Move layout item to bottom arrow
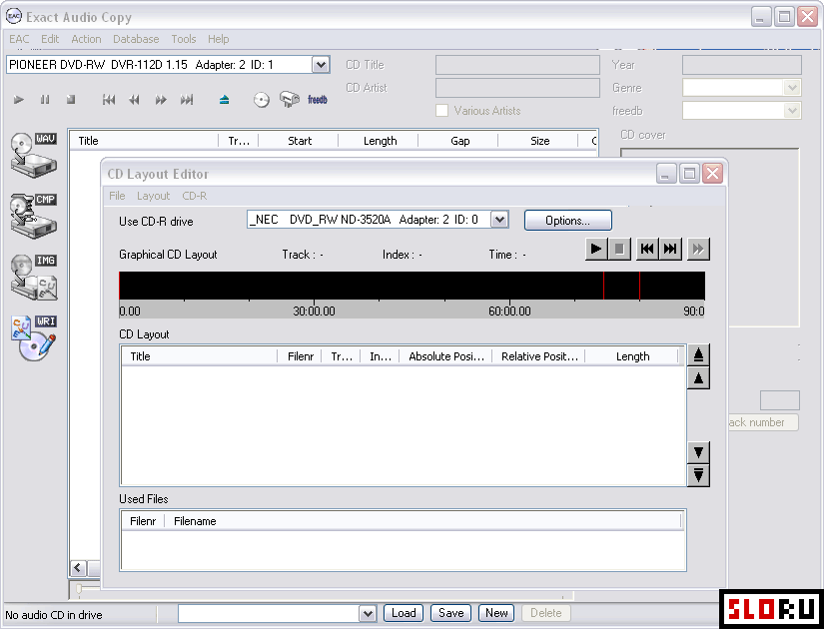 (698, 475)
